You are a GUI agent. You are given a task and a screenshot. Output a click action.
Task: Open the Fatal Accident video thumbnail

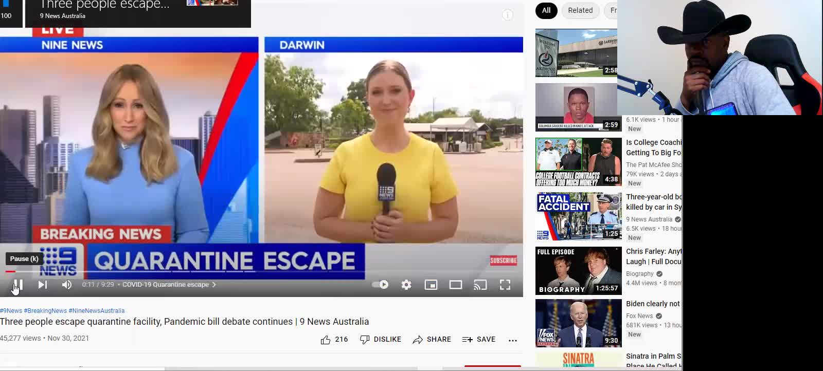click(579, 216)
